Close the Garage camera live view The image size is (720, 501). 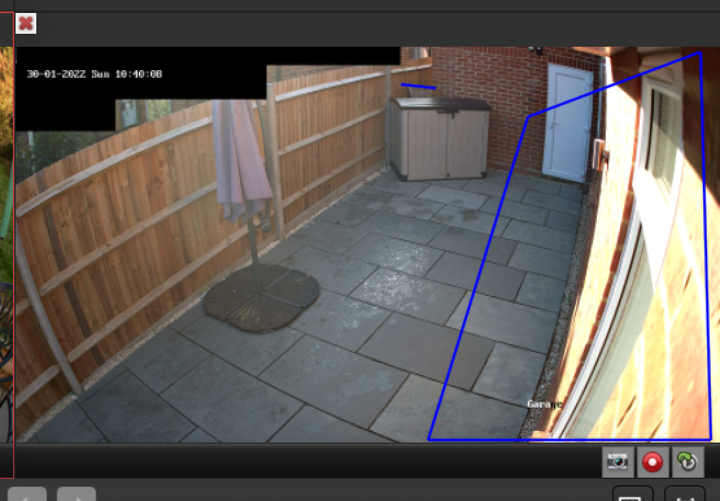click(x=26, y=24)
